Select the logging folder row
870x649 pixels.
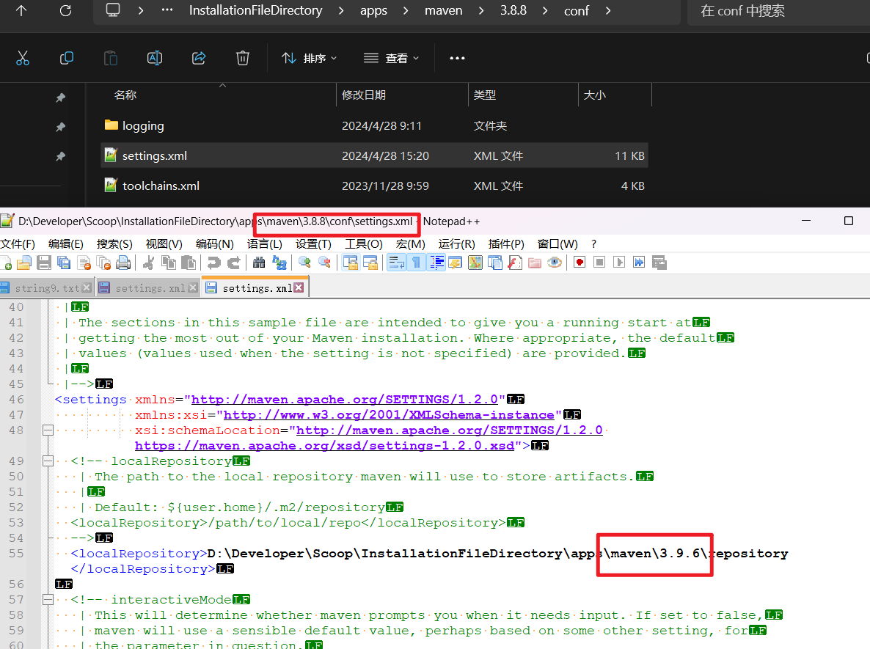(375, 126)
